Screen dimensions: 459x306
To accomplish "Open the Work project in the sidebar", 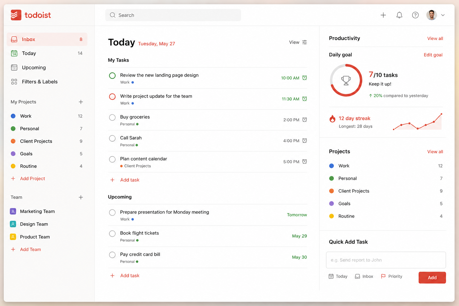I will (x=47, y=116).
